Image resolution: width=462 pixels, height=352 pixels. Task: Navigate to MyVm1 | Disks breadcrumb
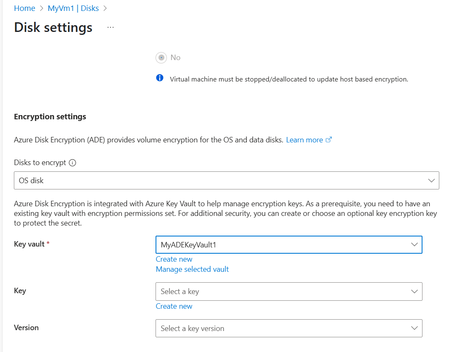pyautogui.click(x=73, y=8)
